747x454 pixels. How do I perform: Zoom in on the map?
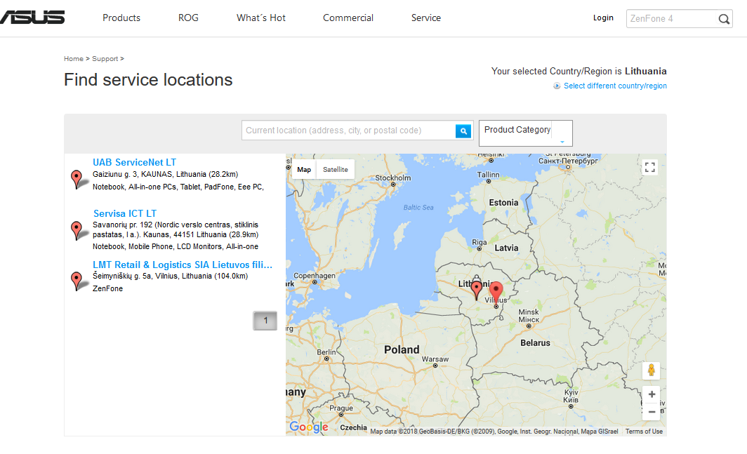pos(652,394)
